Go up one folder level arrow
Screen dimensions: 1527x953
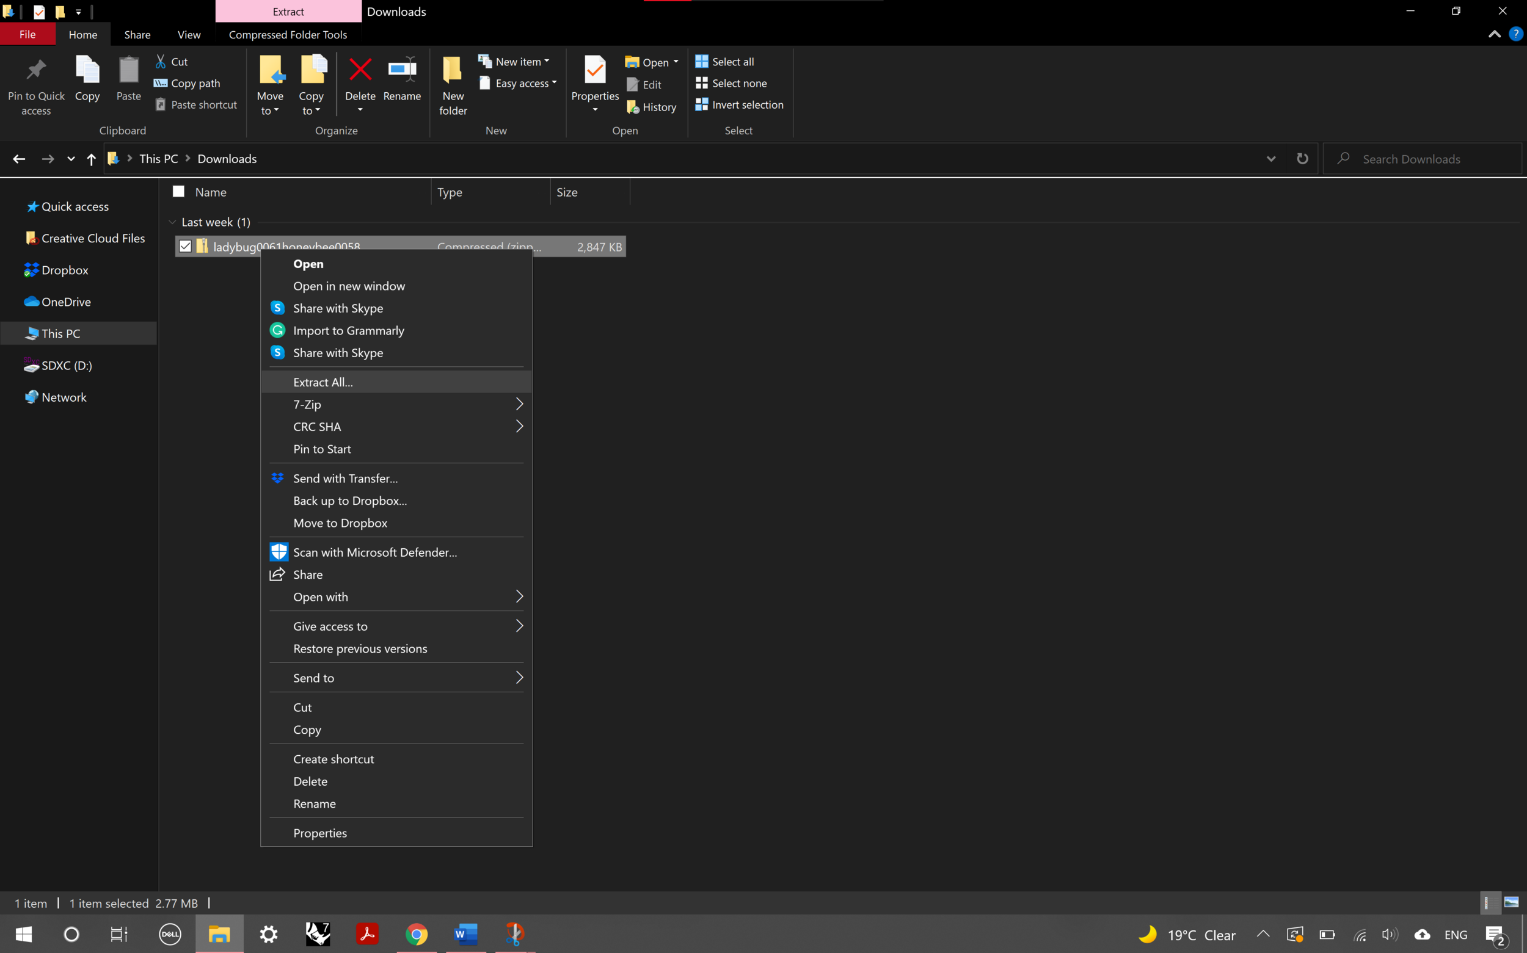pyautogui.click(x=92, y=159)
